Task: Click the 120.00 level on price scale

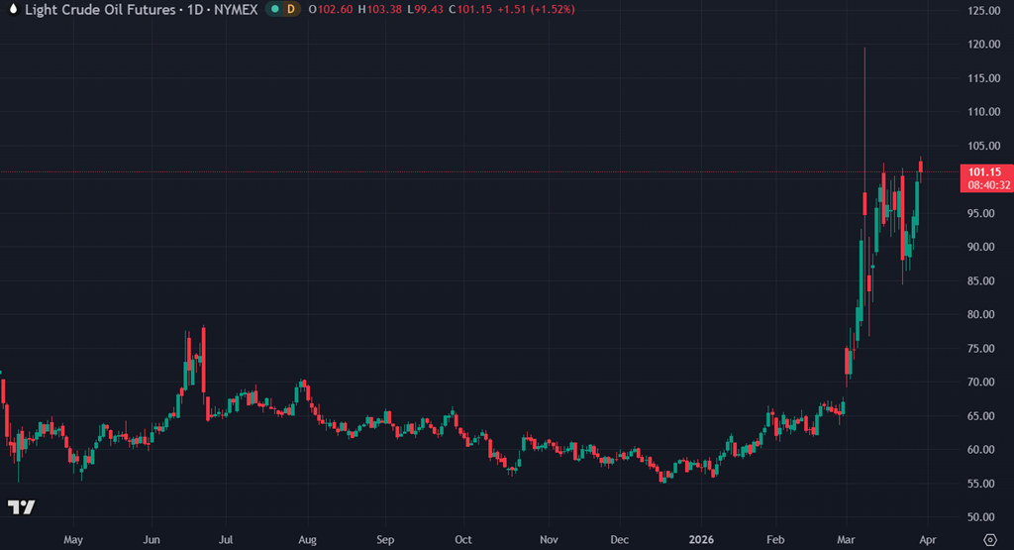Action: [x=982, y=45]
